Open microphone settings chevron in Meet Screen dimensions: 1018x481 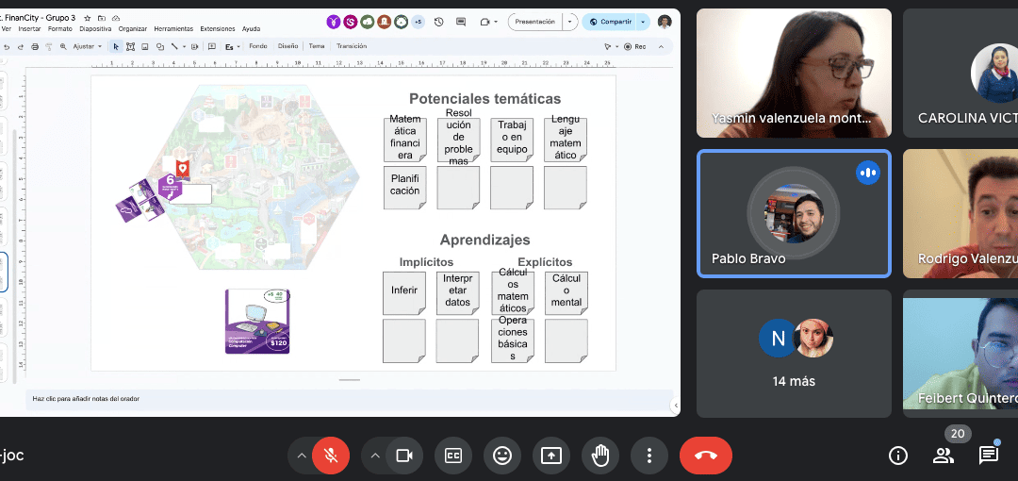302,456
